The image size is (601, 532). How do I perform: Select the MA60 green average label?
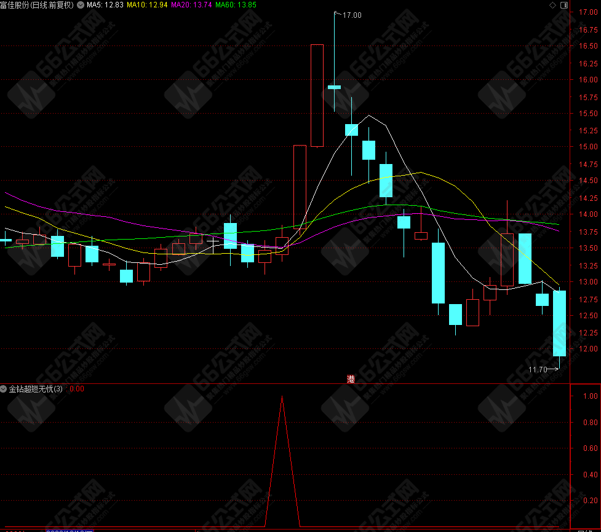[x=235, y=5]
